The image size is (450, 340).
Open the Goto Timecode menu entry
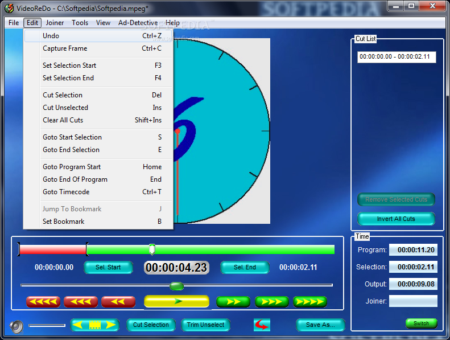click(x=98, y=192)
